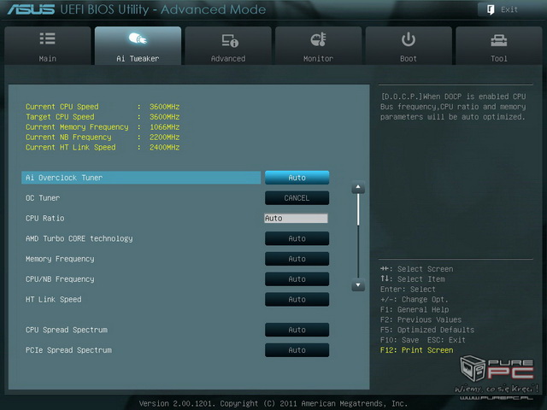Click the Version 2.00.1201 copyright footer
Viewport: 547px width, 410px height.
click(273, 403)
